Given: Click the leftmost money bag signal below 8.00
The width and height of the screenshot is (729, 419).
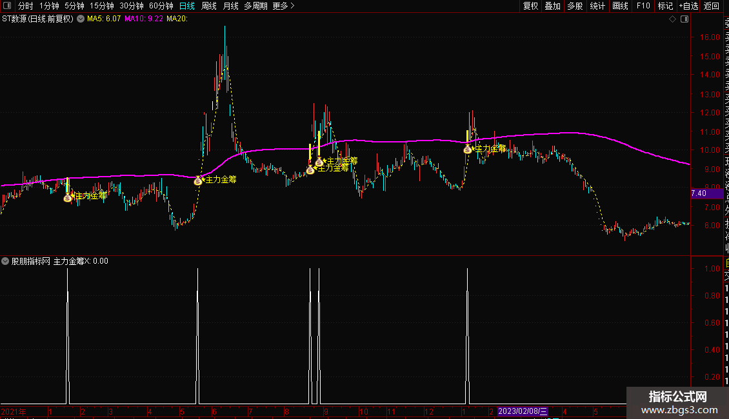Looking at the screenshot, I should 68,198.
